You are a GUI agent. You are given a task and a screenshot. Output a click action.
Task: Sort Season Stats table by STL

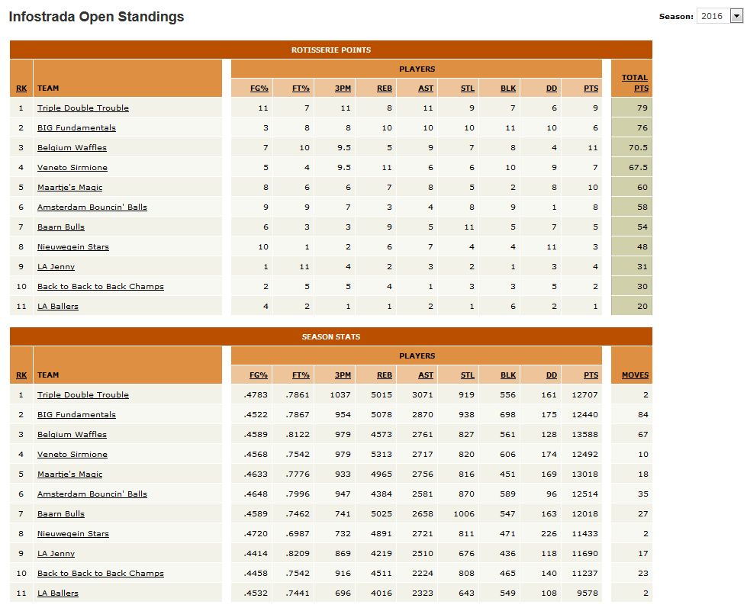(467, 375)
